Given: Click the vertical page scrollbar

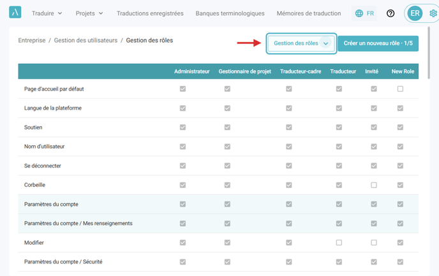Looking at the screenshot, I should [x=429, y=53].
